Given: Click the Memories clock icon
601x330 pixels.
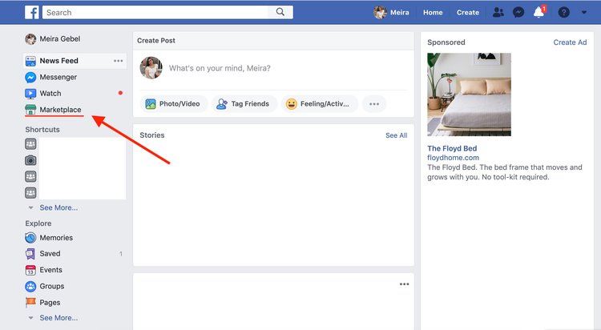Looking at the screenshot, I should (x=30, y=238).
